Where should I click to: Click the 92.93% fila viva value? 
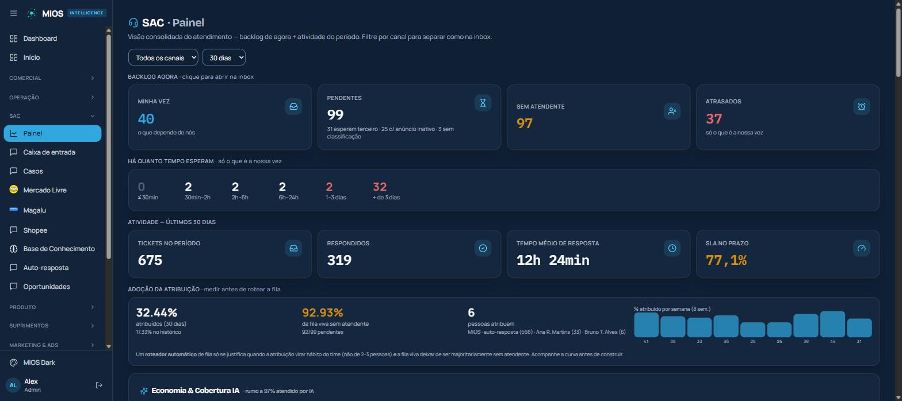pos(323,313)
